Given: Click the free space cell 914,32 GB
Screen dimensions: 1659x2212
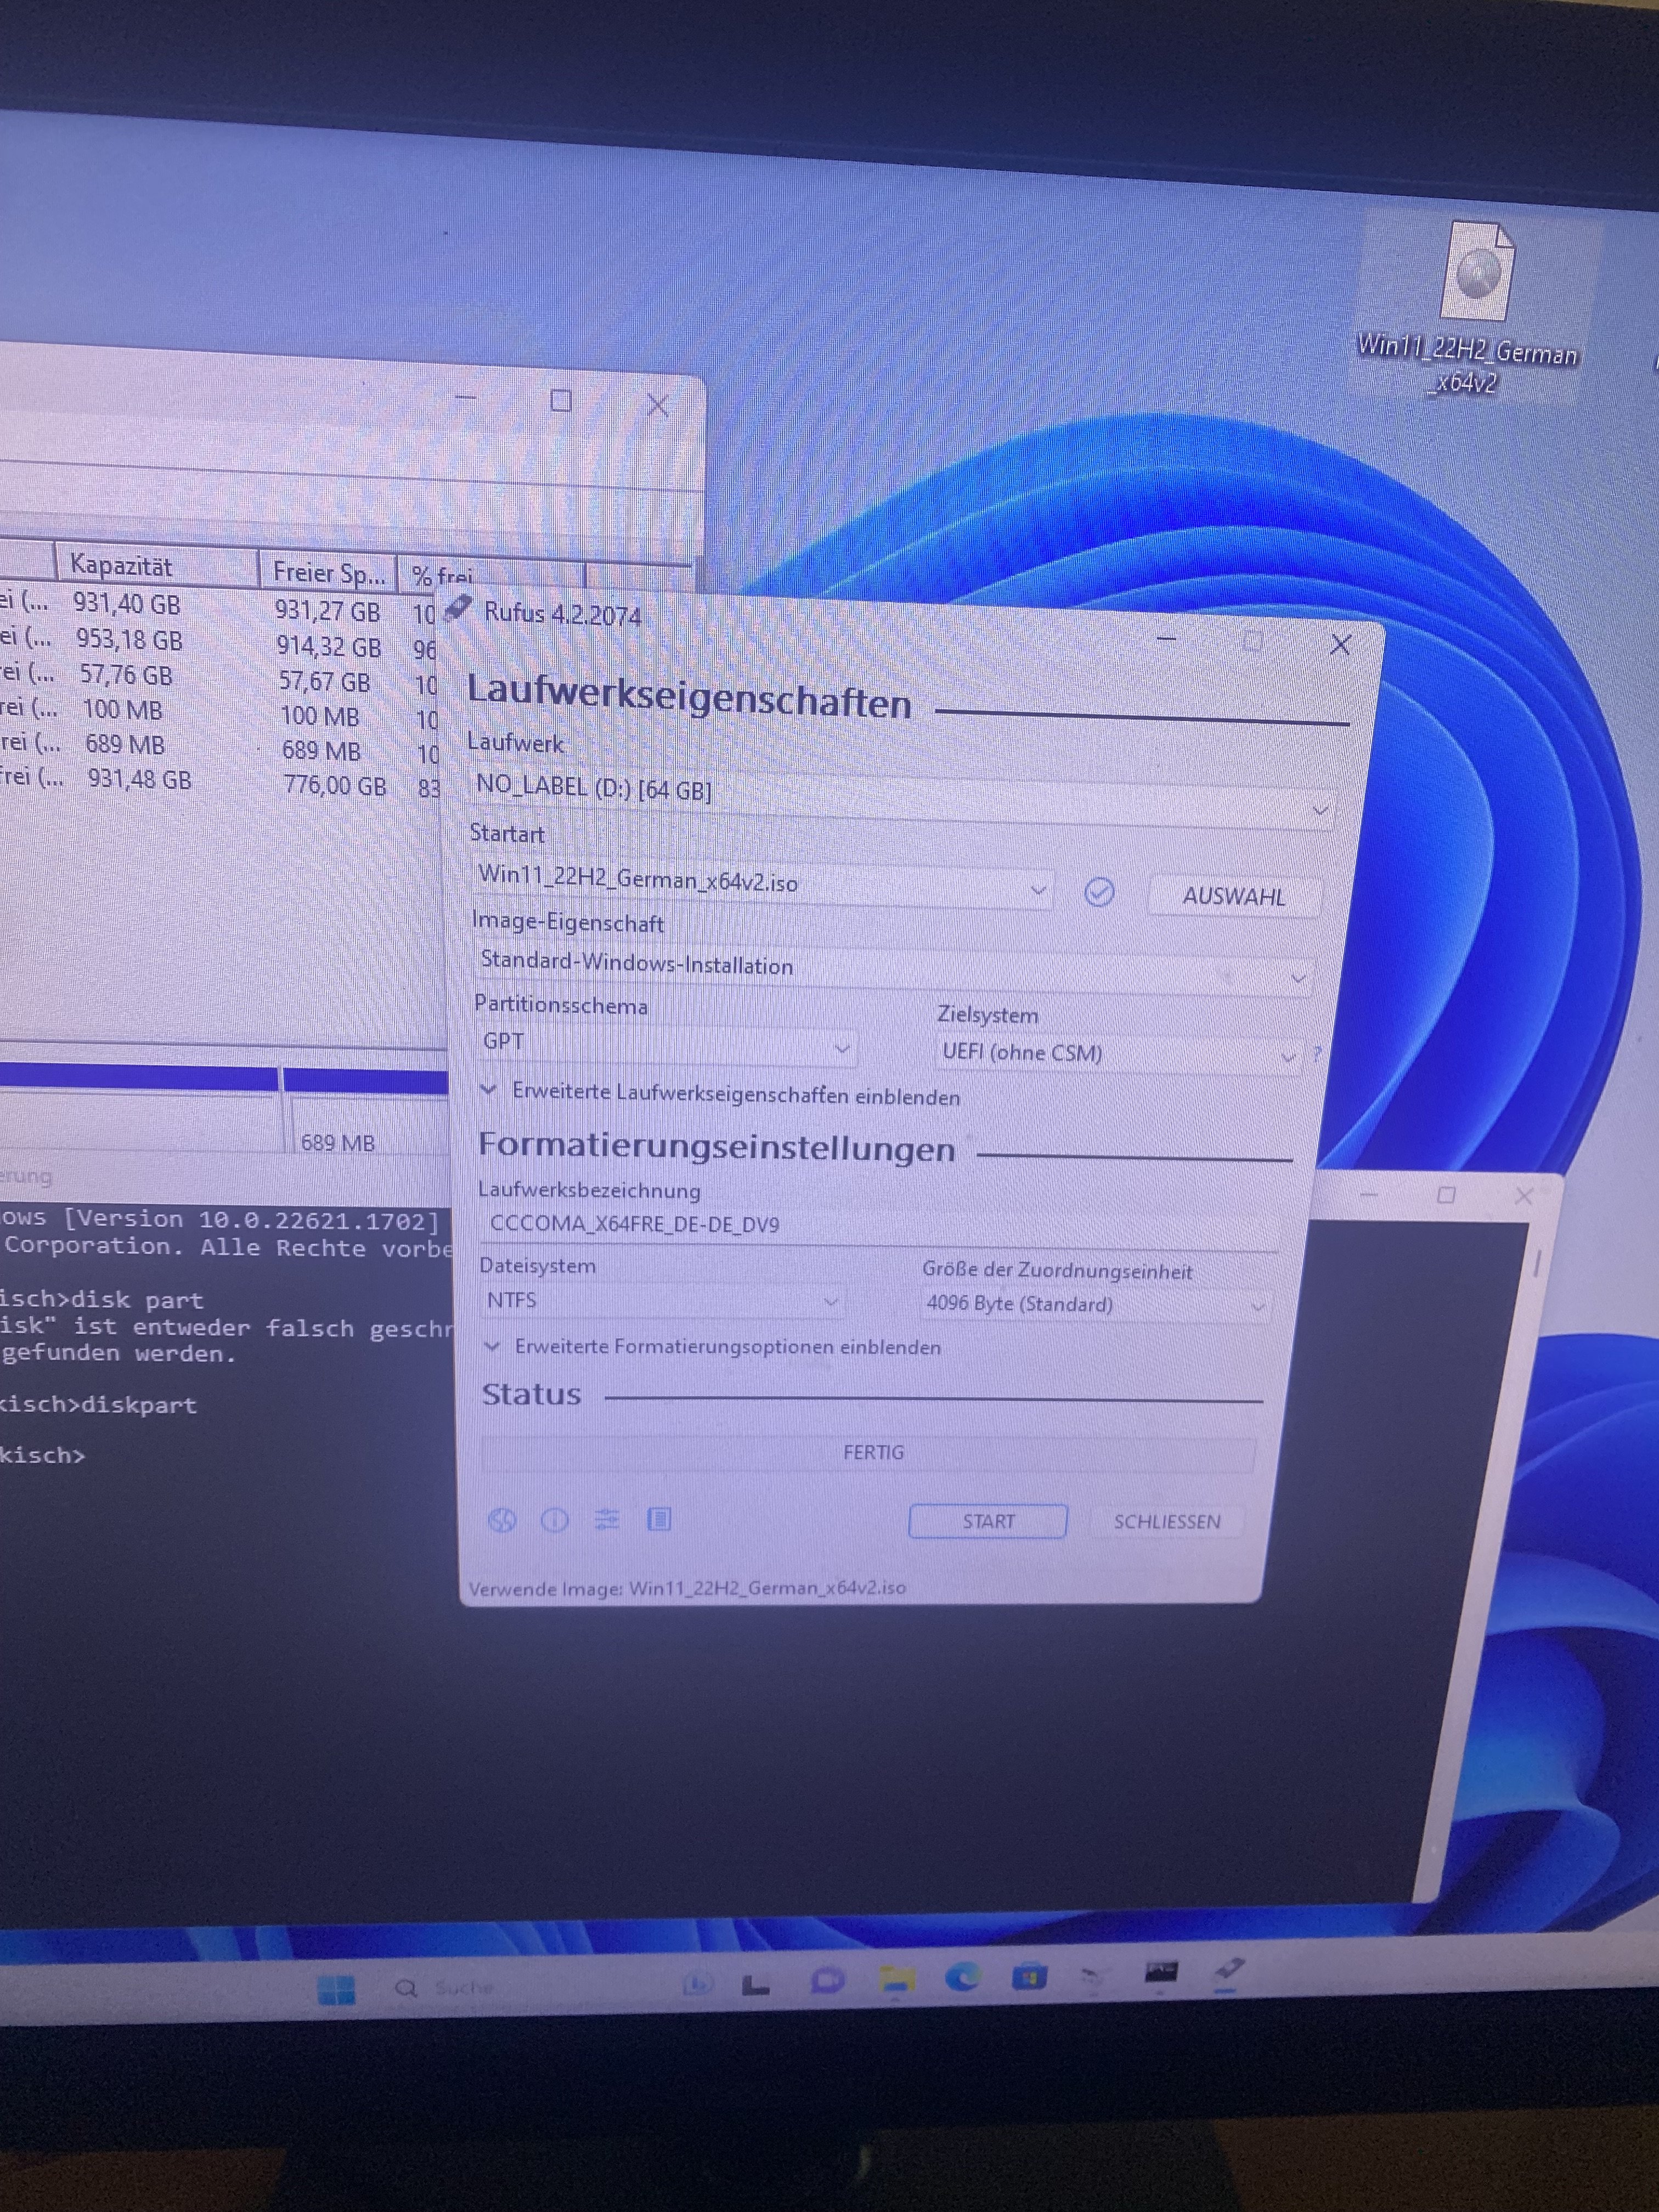Looking at the screenshot, I should click(x=329, y=646).
